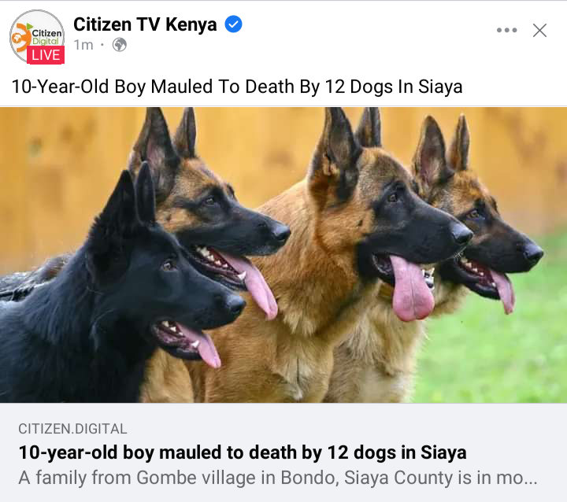Click the 'A family from Gombe village' snippet

pyautogui.click(x=278, y=478)
